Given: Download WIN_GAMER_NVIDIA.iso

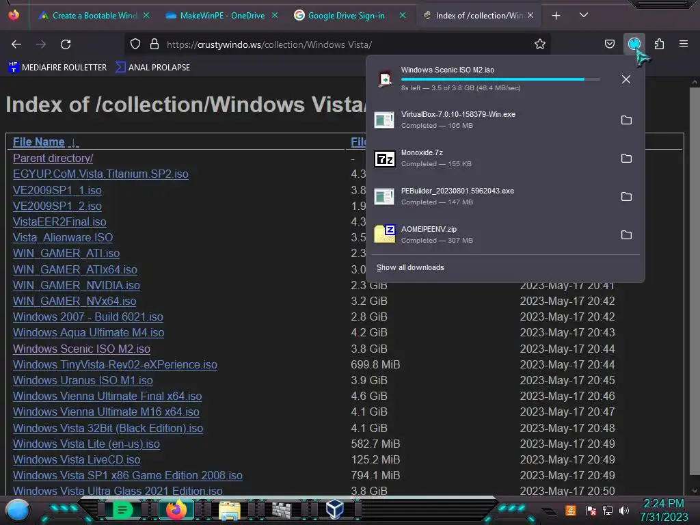Looking at the screenshot, I should click(x=77, y=285).
